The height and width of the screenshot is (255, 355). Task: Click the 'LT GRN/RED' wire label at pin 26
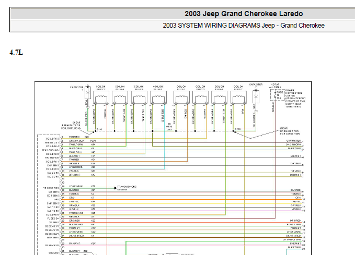pyautogui.click(x=76, y=232)
